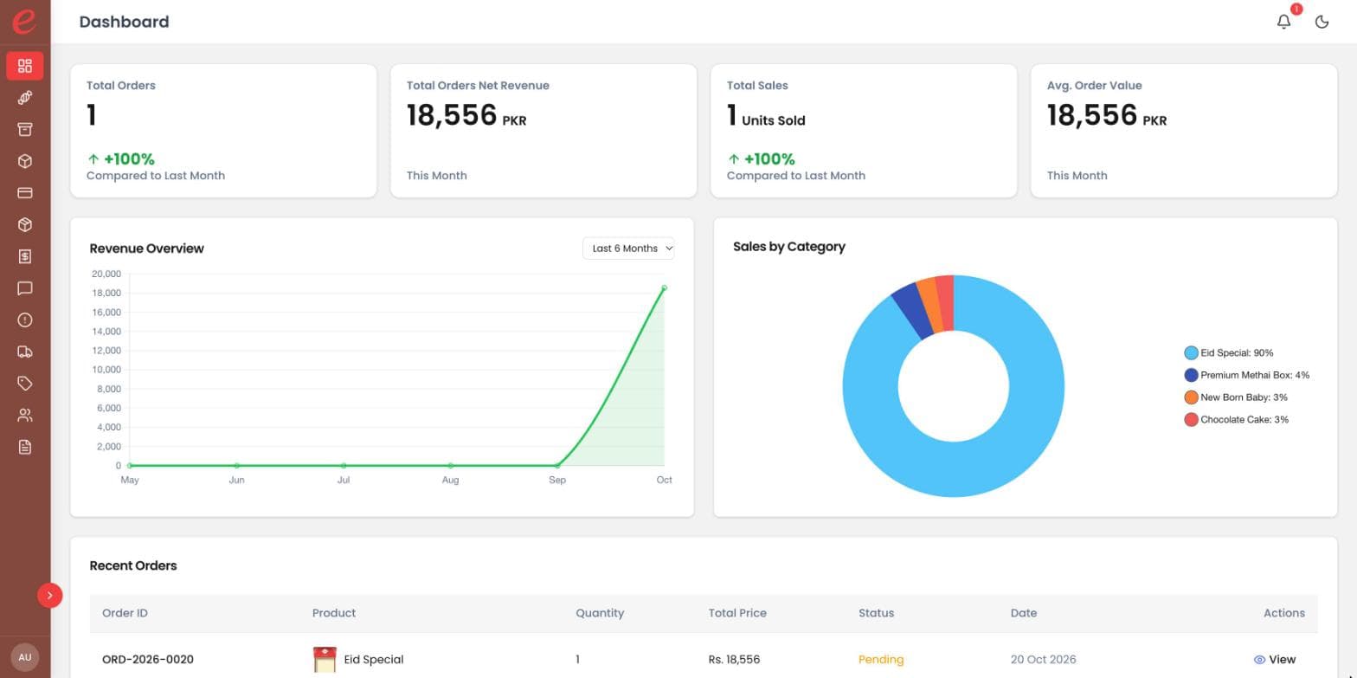Image resolution: width=1357 pixels, height=678 pixels.
Task: Click the large light-blue donut segment
Action: 954,469
